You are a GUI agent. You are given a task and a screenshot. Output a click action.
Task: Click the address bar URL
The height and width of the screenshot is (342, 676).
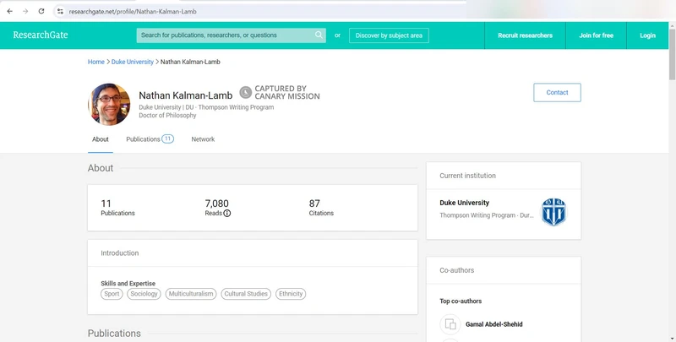(x=133, y=12)
